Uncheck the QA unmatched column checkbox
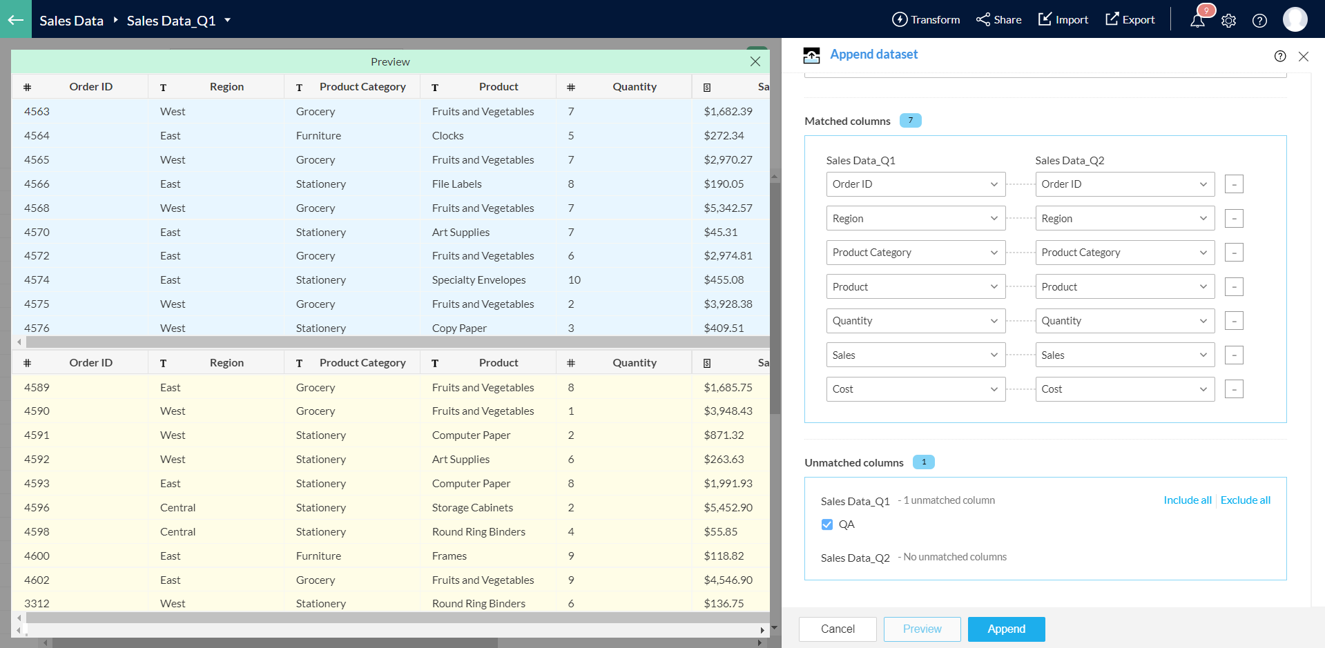 point(827,524)
